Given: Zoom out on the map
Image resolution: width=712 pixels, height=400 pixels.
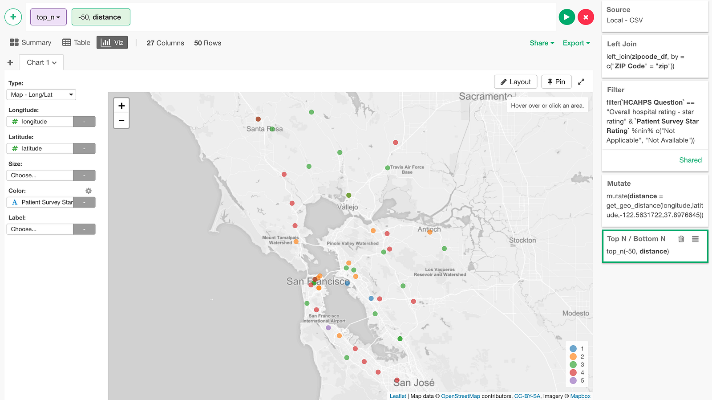Looking at the screenshot, I should 121,121.
